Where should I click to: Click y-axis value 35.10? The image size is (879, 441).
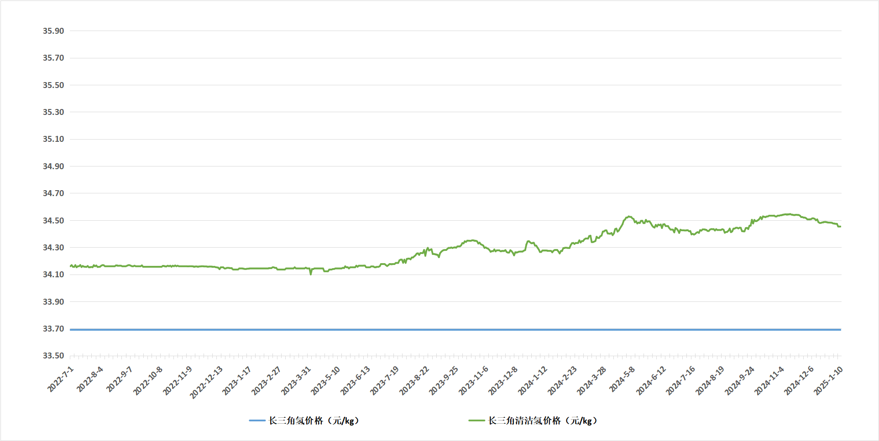53,139
